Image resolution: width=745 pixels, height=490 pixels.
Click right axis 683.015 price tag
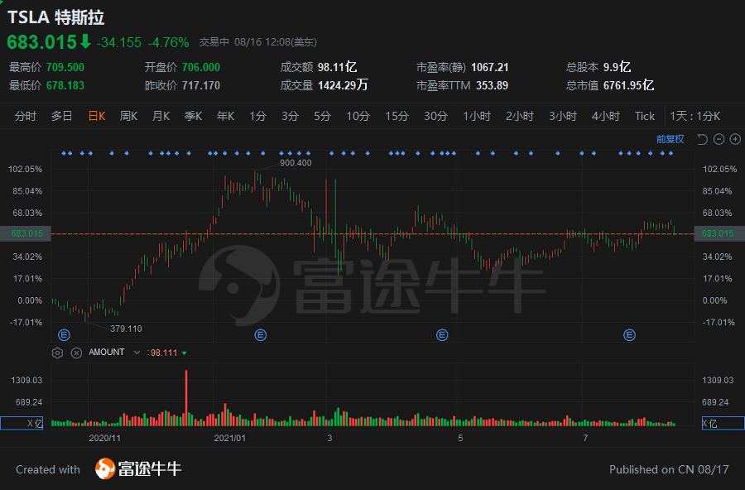719,233
